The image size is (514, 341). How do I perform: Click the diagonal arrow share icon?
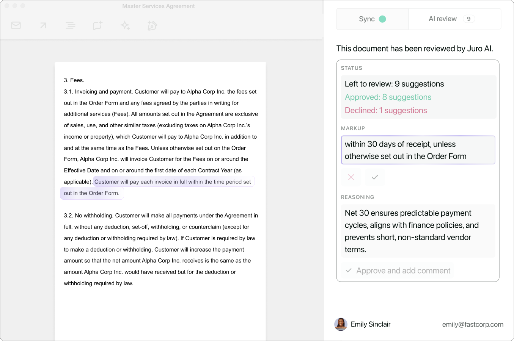(x=43, y=25)
